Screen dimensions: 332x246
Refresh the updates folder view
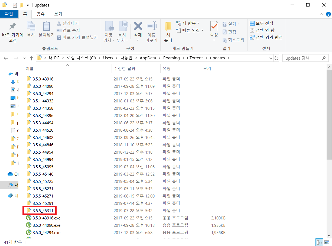click(x=276, y=58)
